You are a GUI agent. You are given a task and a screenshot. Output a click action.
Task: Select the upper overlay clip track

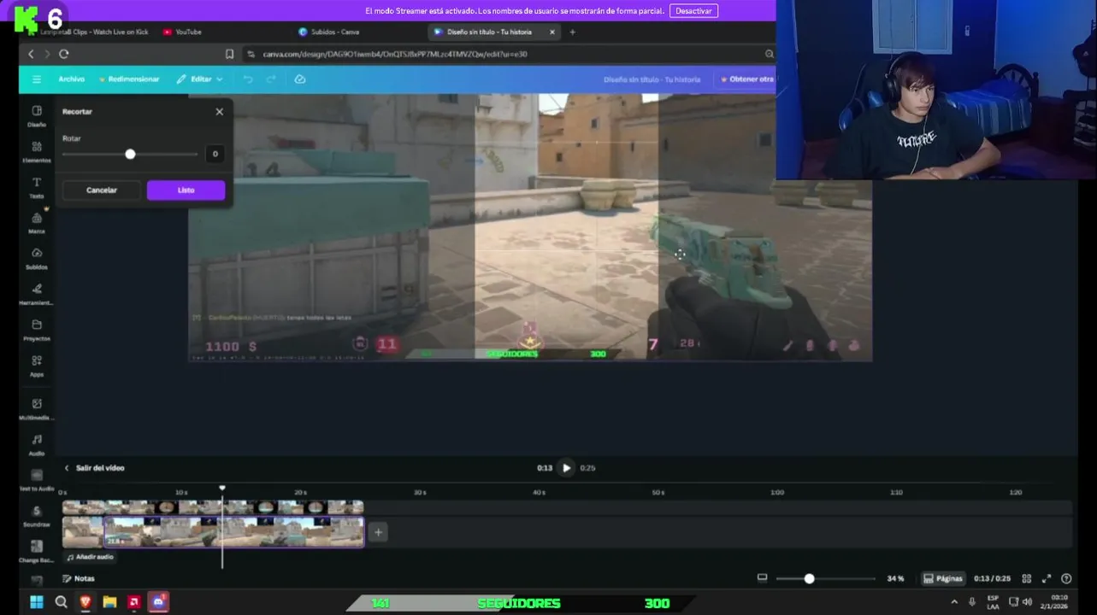pos(213,507)
